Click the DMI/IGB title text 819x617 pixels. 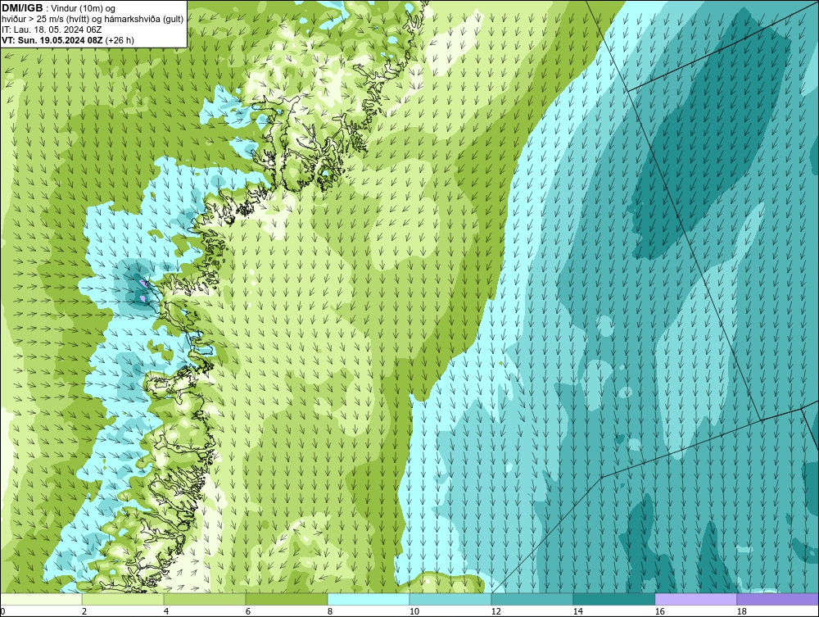(x=22, y=8)
